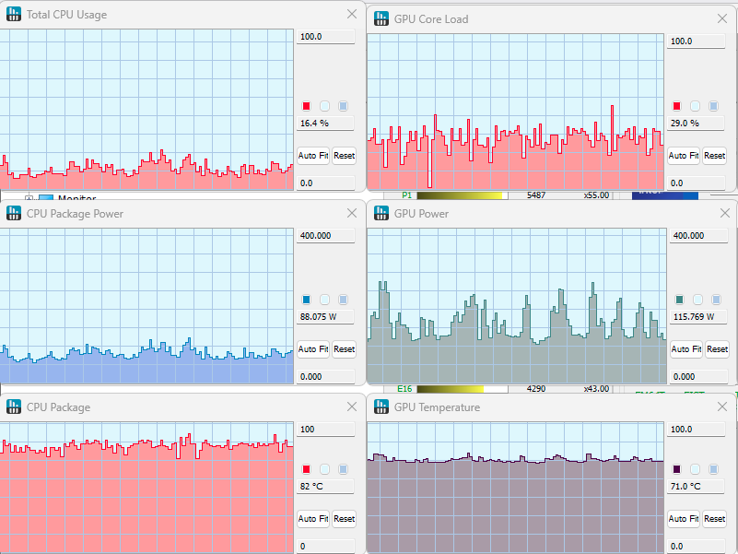Close the GPU Power graph window
Image resolution: width=738 pixels, height=554 pixels.
[x=725, y=213]
